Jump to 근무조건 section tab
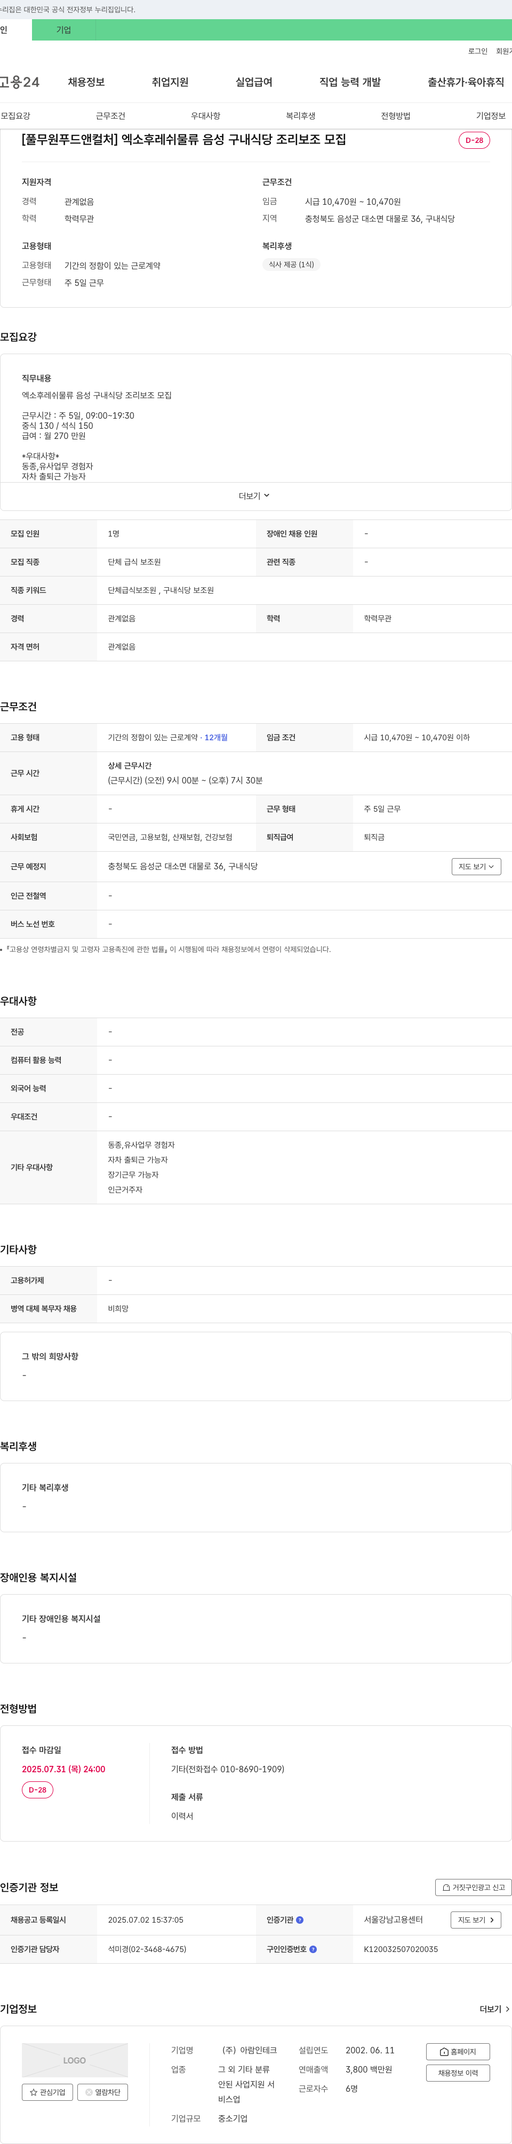 pos(110,116)
